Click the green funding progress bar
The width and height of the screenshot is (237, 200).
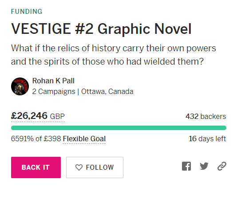[x=118, y=128]
